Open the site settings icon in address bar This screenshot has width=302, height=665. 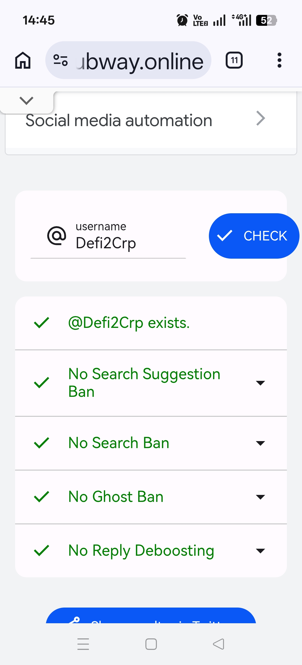60,60
